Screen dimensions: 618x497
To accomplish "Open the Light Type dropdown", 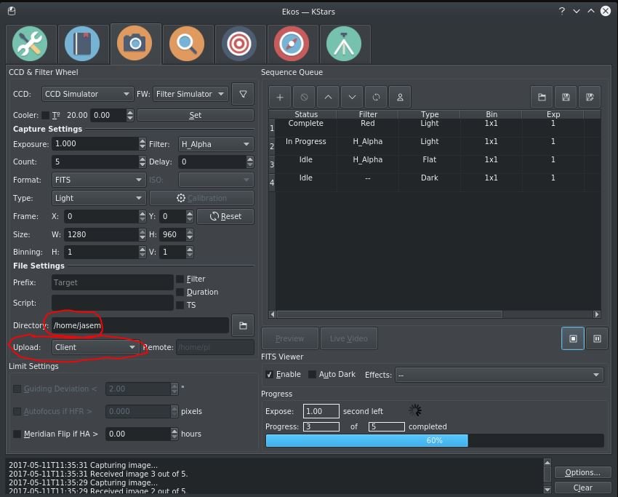I will pyautogui.click(x=99, y=198).
